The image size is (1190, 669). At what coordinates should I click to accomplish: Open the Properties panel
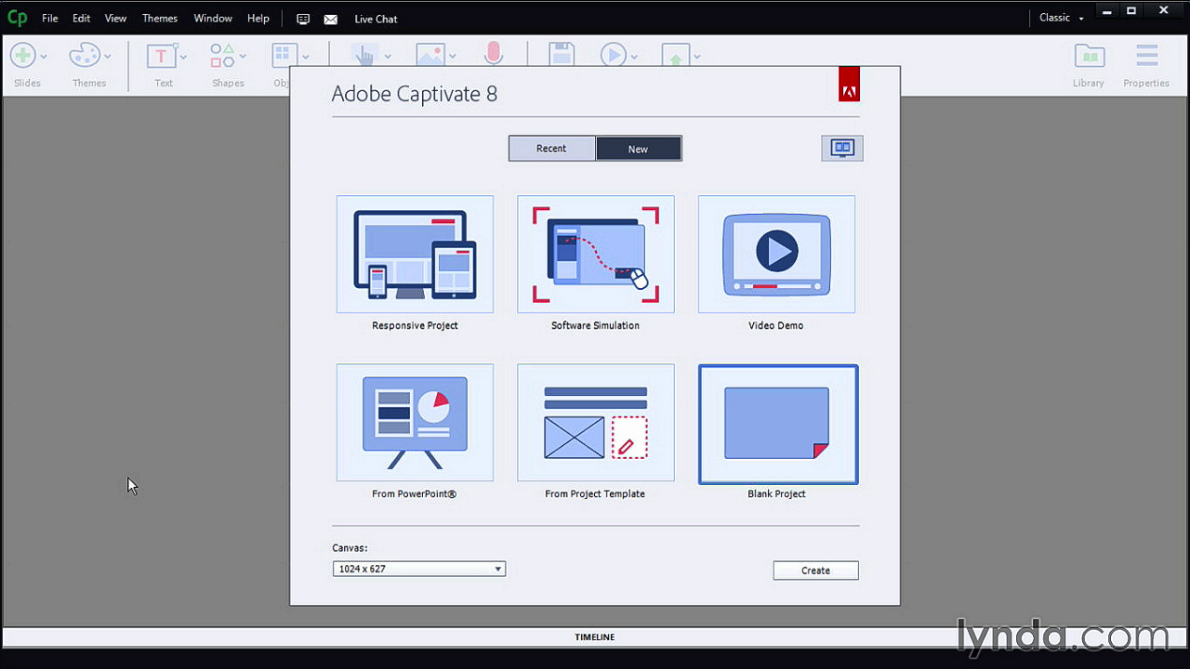[1146, 65]
